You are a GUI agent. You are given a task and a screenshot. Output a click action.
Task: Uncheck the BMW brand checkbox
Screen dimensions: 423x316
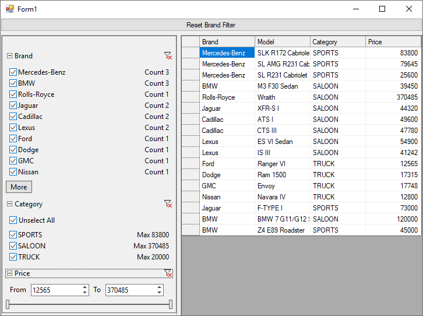(x=13, y=83)
